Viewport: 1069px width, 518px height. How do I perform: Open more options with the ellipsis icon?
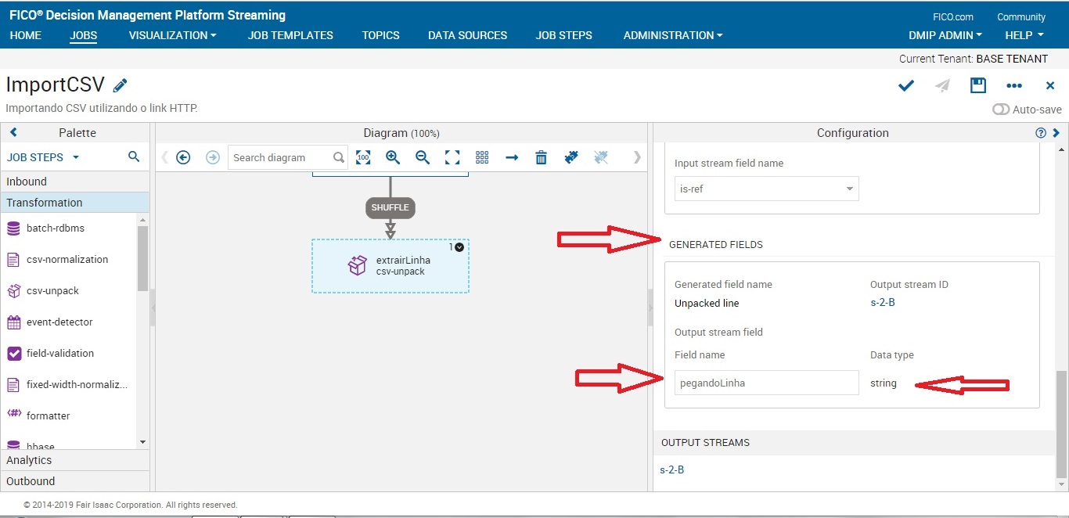click(x=1014, y=85)
